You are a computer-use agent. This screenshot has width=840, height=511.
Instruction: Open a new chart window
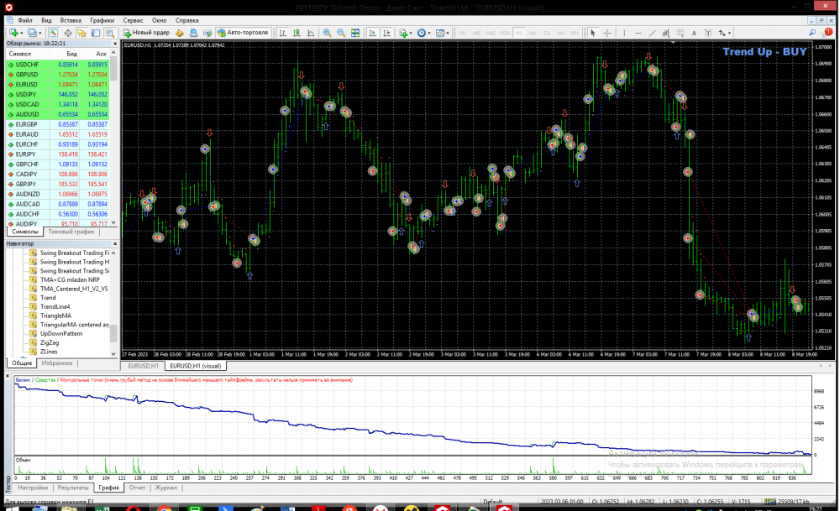coord(13,33)
